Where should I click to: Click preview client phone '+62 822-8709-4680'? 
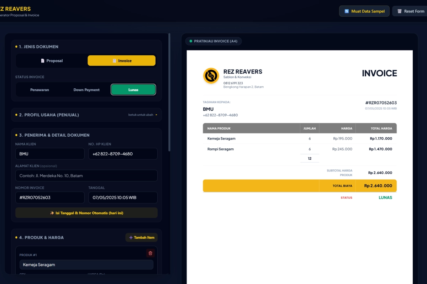point(220,115)
